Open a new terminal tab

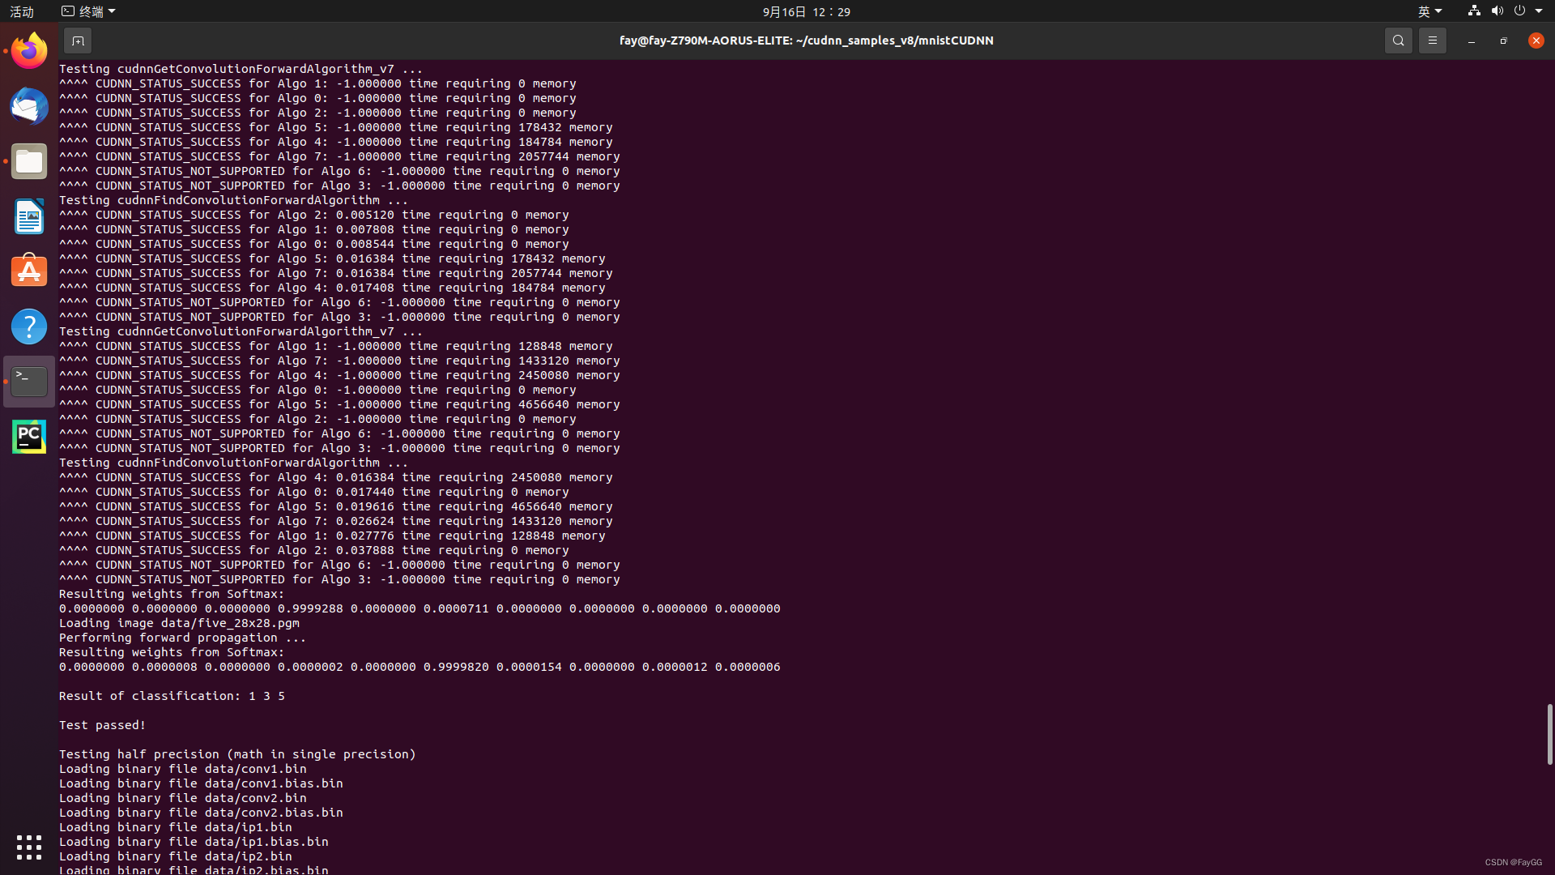[x=78, y=41]
